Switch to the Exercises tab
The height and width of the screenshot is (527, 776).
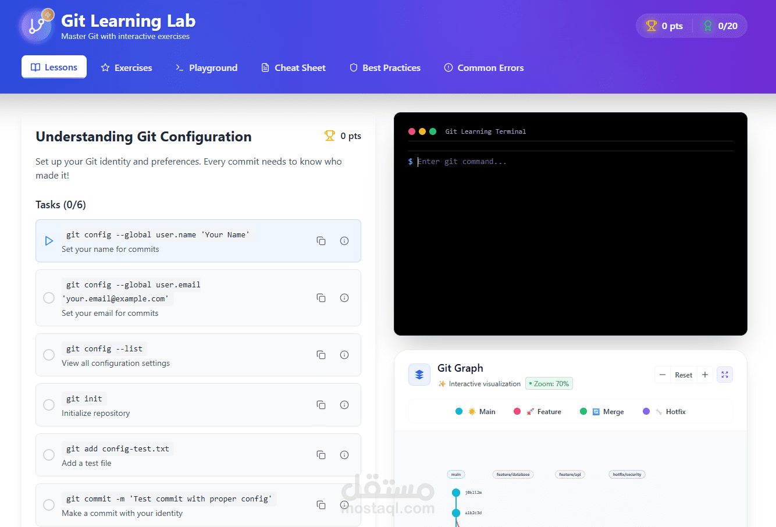126,67
